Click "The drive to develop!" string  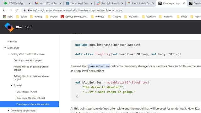103,87
